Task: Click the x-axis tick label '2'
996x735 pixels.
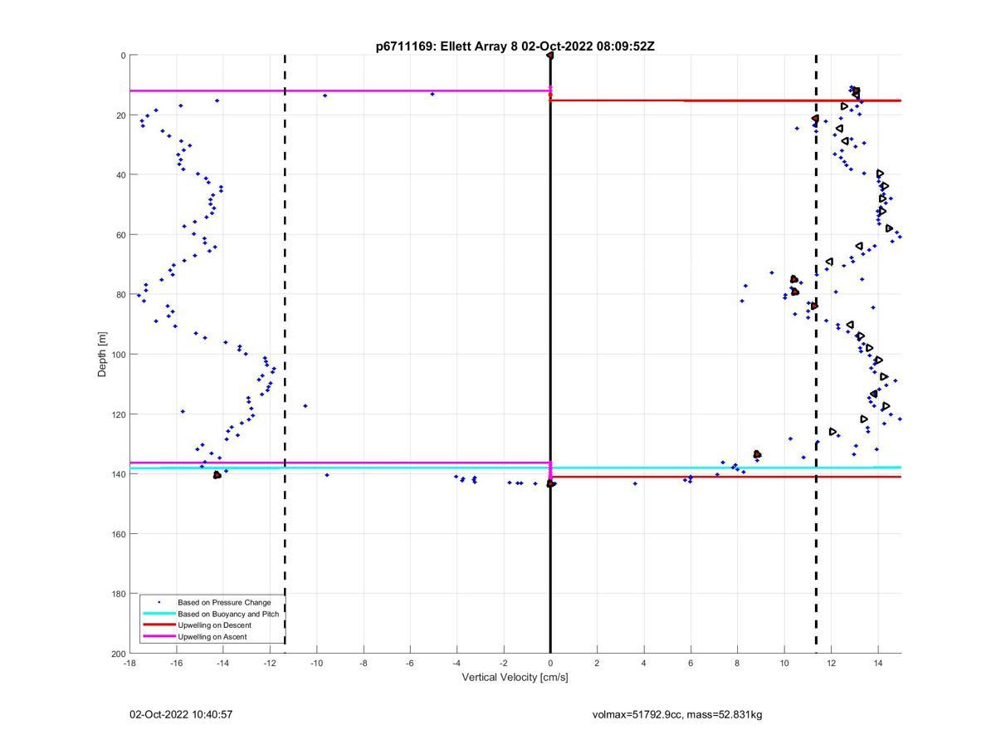Action: pos(597,663)
